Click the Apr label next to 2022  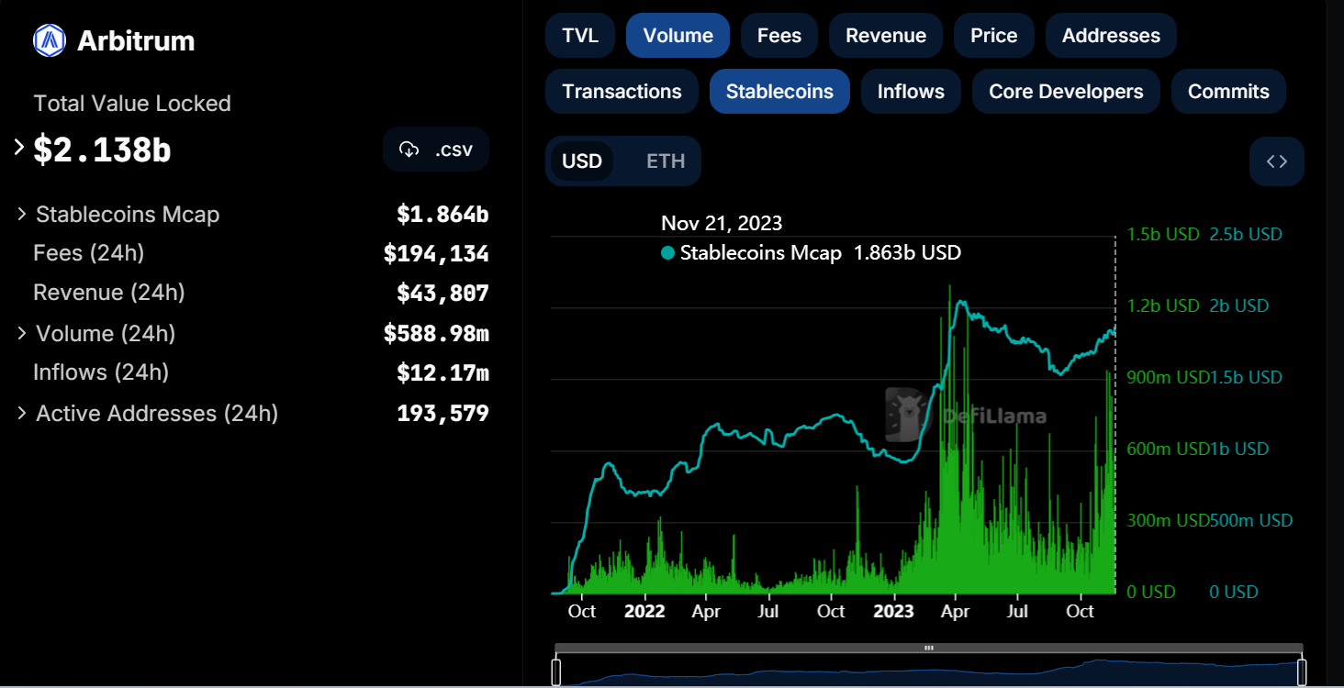706,611
